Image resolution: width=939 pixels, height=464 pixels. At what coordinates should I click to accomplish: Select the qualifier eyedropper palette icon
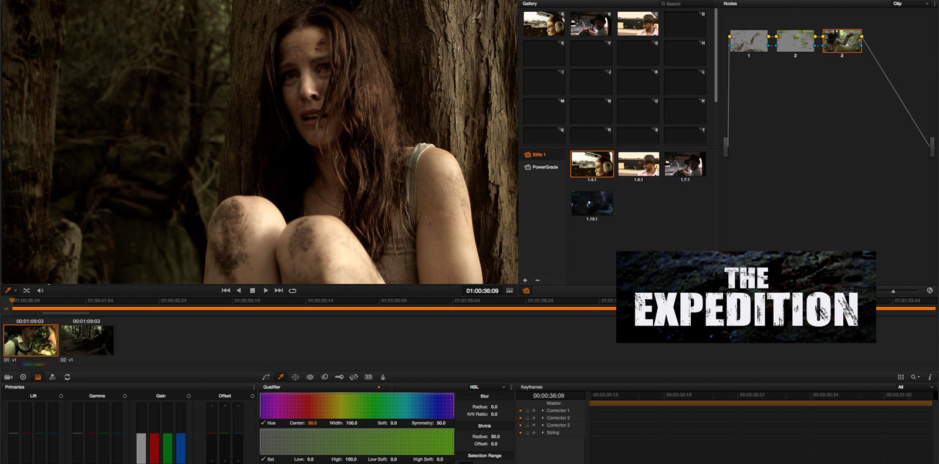[x=281, y=377]
